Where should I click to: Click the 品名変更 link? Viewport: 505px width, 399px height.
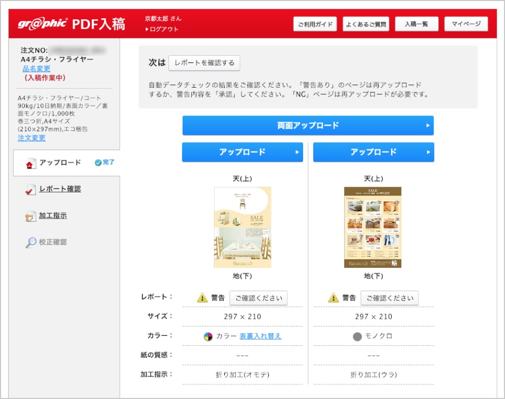pyautogui.click(x=36, y=69)
